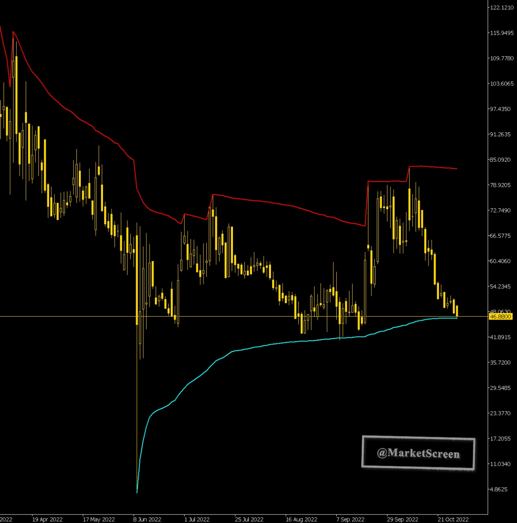Click the 122.1210 price scale label
517x523 pixels.
(x=502, y=7)
